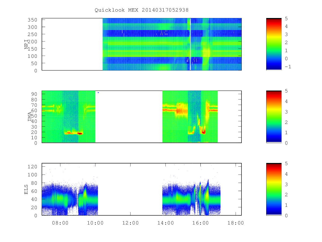Click the 18:00 time axis label
Screen dimensions: 322x242
point(236,223)
